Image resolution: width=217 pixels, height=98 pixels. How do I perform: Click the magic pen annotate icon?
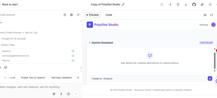coord(54,94)
